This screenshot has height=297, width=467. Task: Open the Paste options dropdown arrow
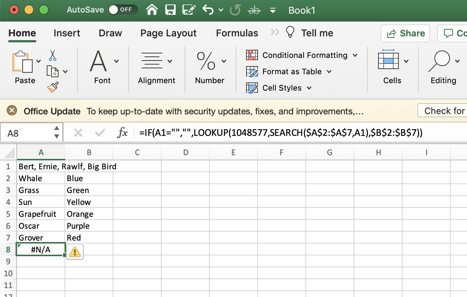point(39,62)
